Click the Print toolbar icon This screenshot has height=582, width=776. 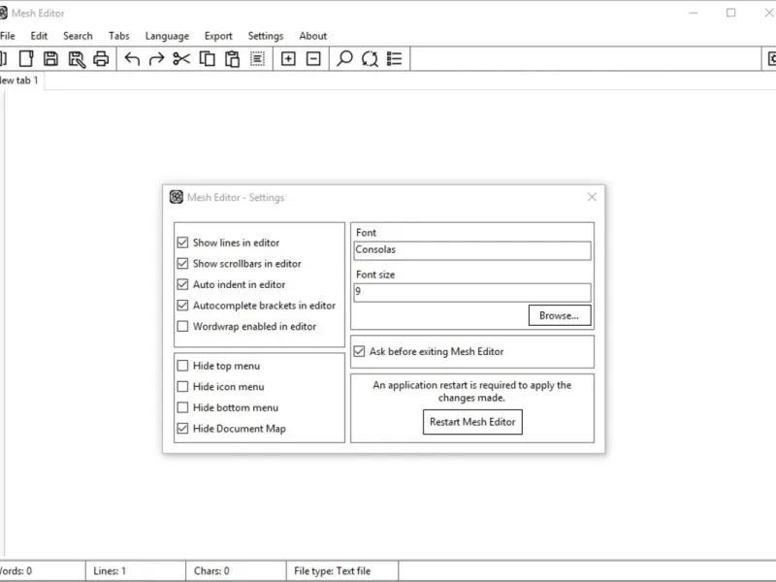click(x=101, y=58)
